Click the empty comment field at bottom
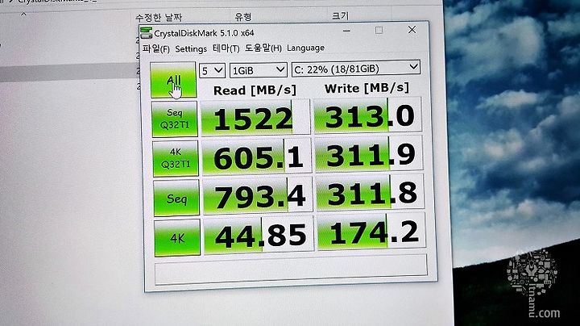The height and width of the screenshot is (326, 580). pos(291,270)
